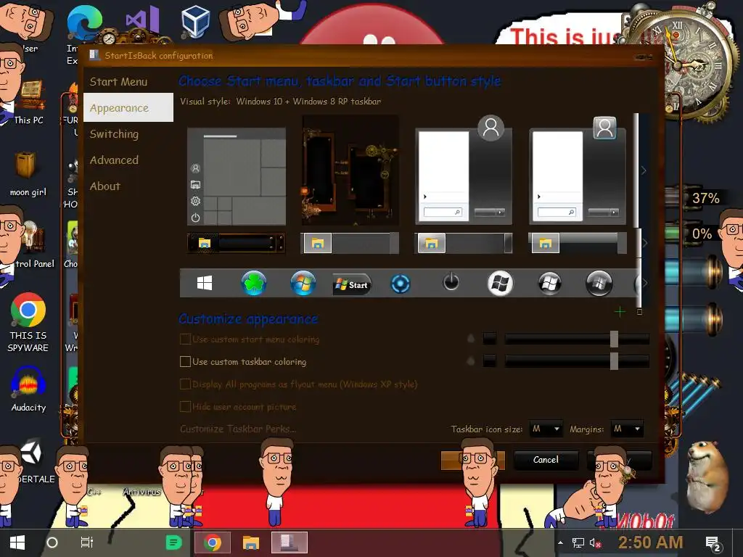Screen dimensions: 743x557
Task: Open the Audacity desktop shortcut
Action: pyautogui.click(x=28, y=389)
